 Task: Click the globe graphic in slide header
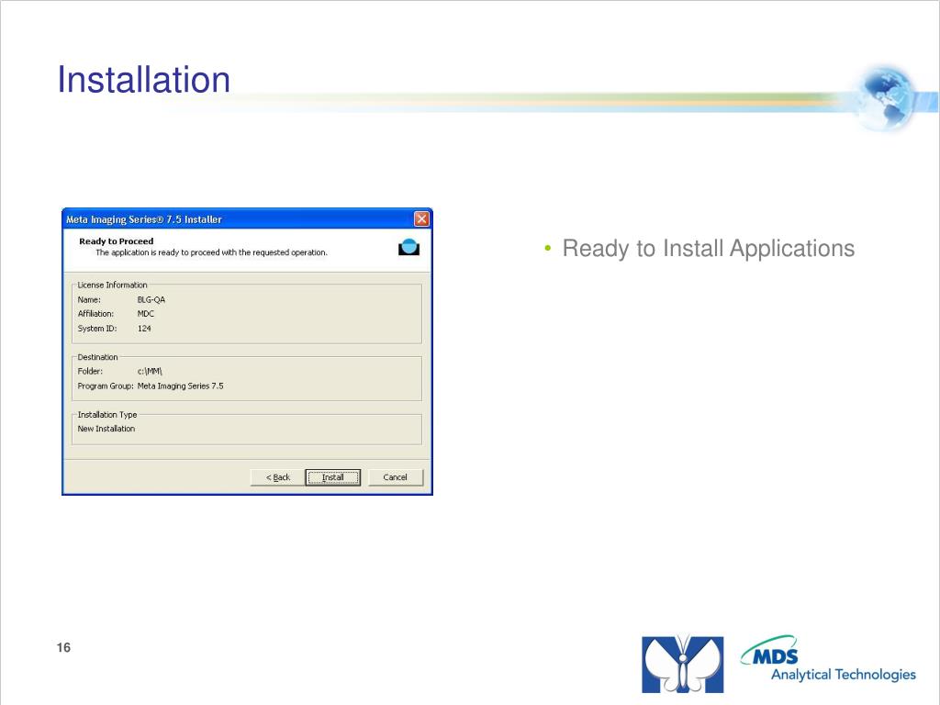pos(886,97)
